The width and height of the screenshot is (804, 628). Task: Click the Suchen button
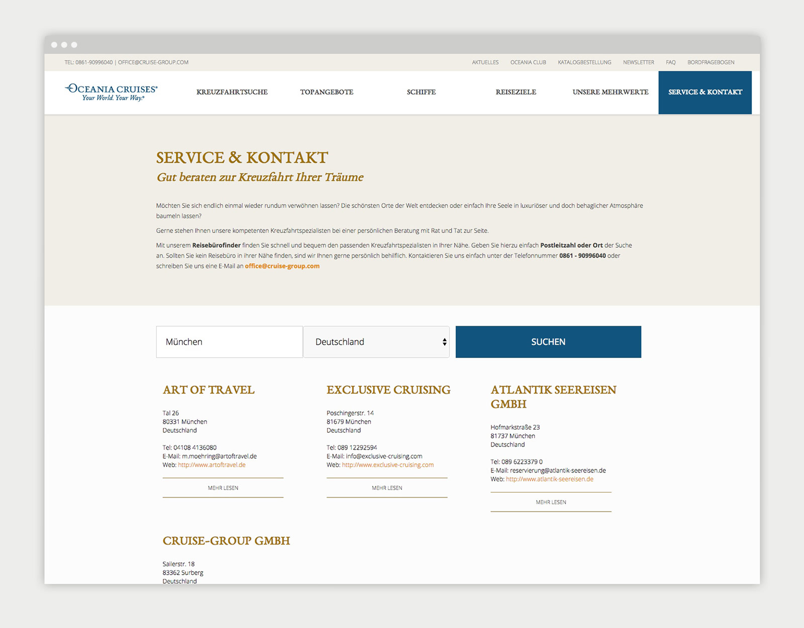point(548,342)
